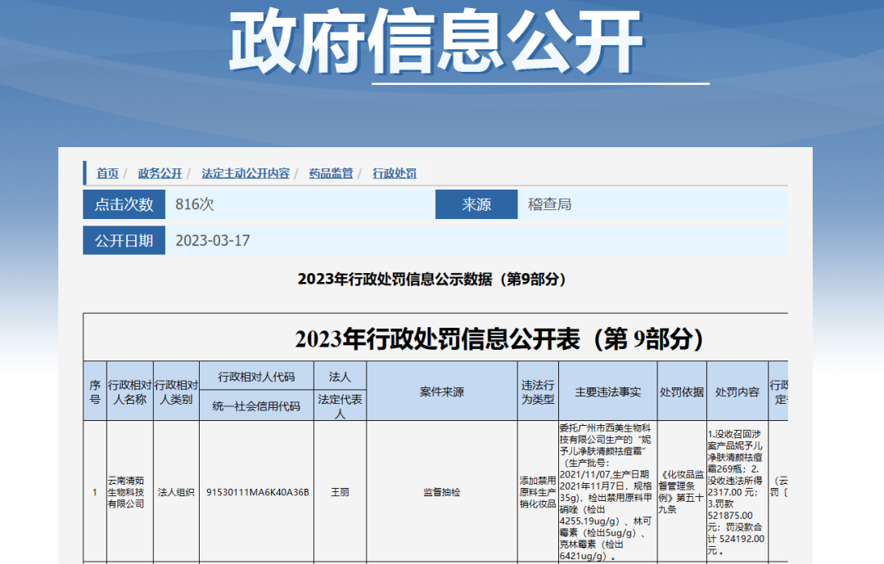Viewport: 884px width, 564px height.
Task: Select the 行政处罚 breadcrumb link
Action: tap(395, 173)
